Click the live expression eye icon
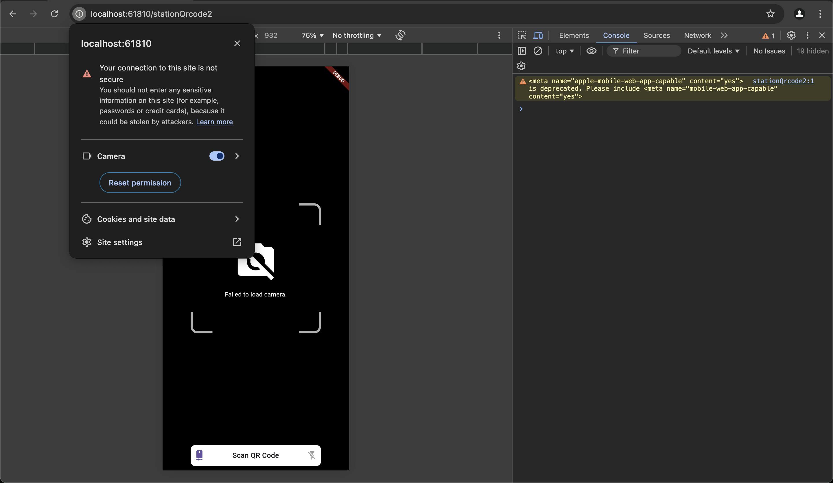Screen dimensions: 833x483 tap(591, 51)
